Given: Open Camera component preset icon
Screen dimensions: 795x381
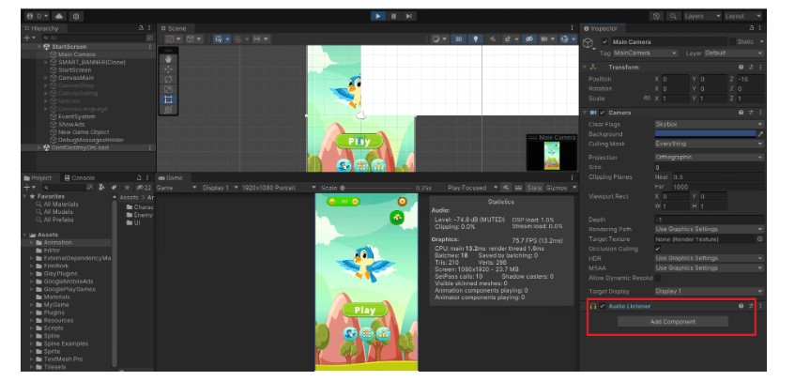Looking at the screenshot, I should pos(751,113).
